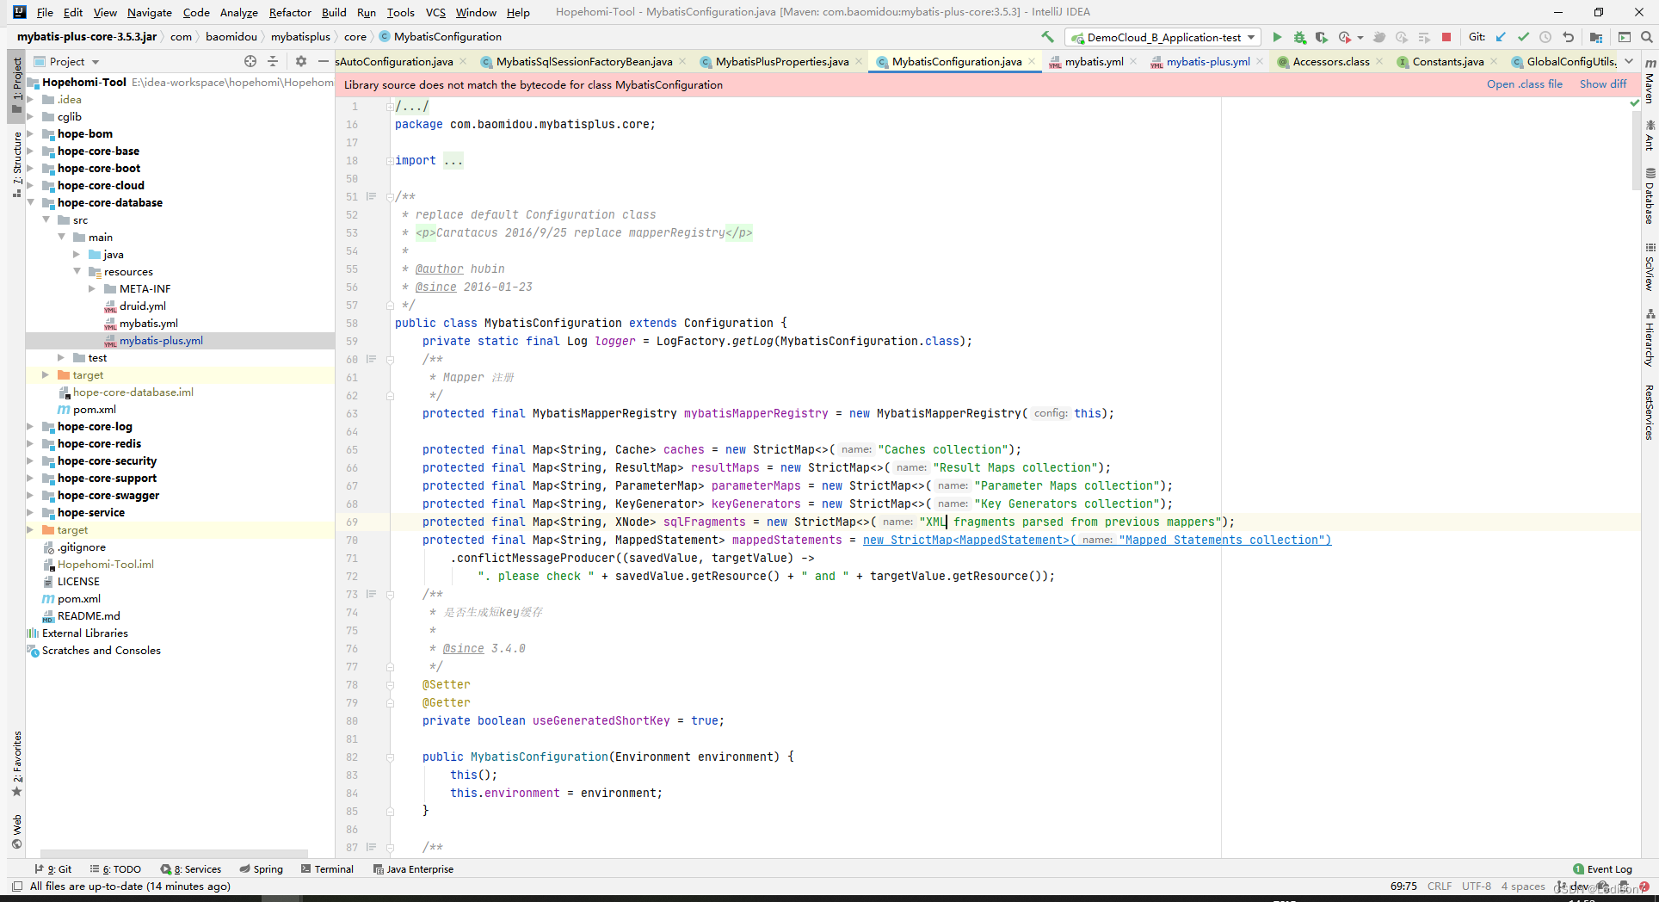Screen dimensions: 1659x902
Task: Collapse the hope-core-database module
Action: click(x=31, y=202)
